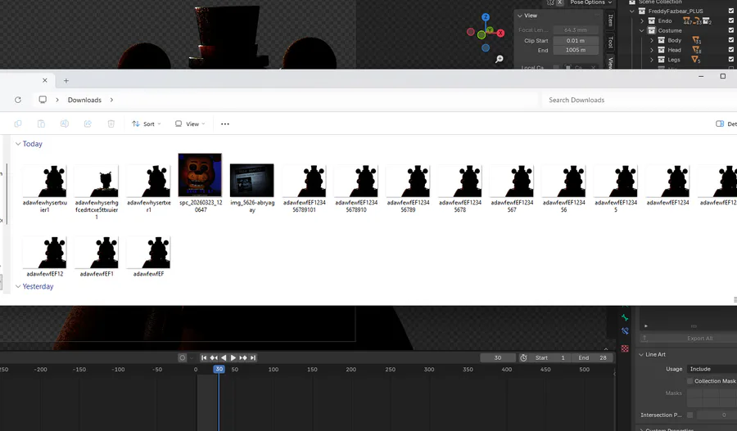This screenshot has width=737, height=431.
Task: Click the viewport zoom magnifier icon
Action: [500, 59]
